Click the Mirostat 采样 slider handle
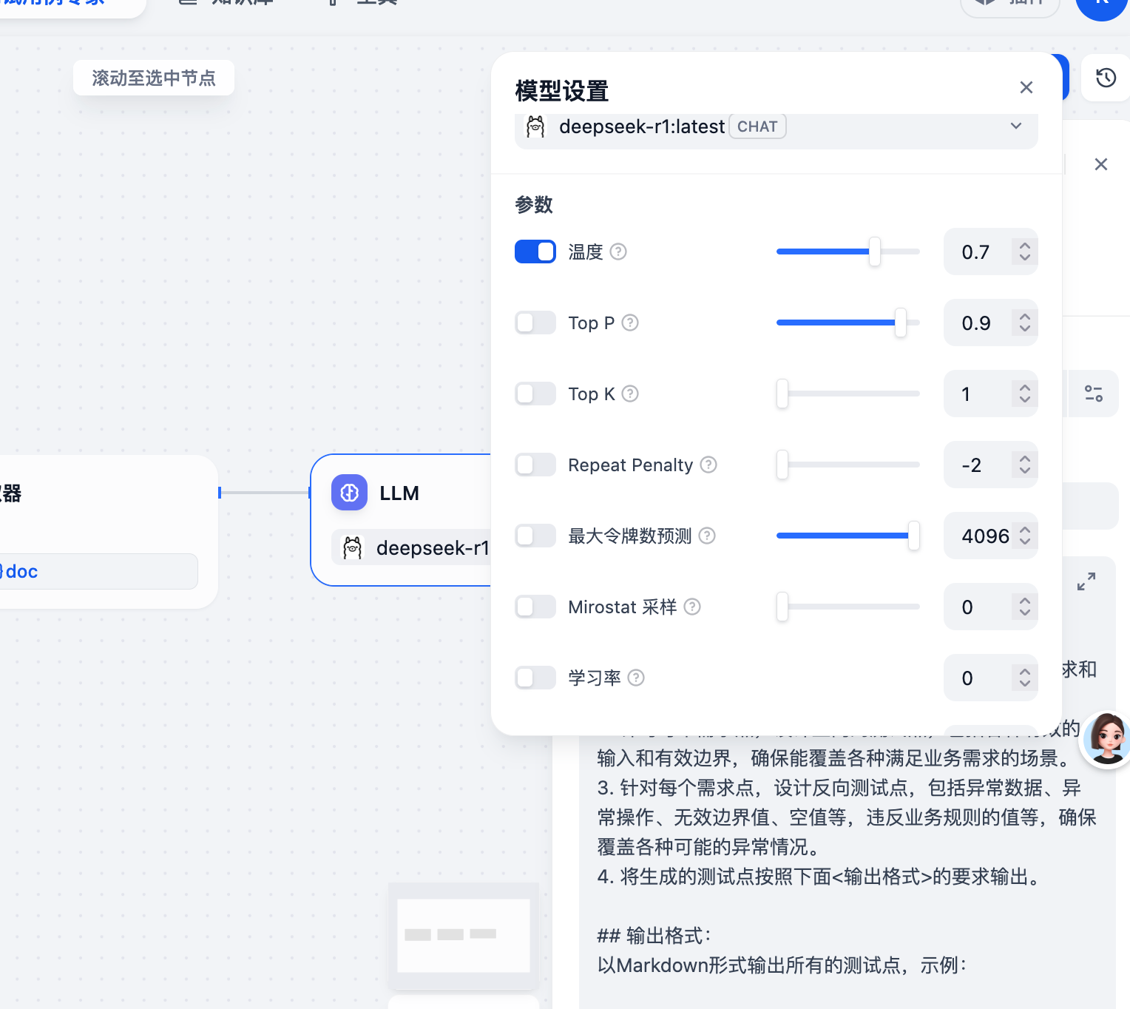Viewport: 1130px width, 1009px height. click(x=782, y=607)
